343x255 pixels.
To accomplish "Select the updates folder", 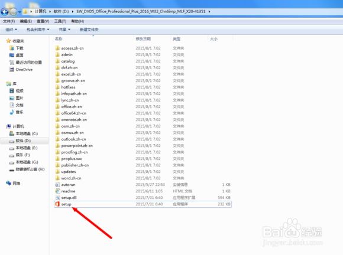I will (x=66, y=172).
